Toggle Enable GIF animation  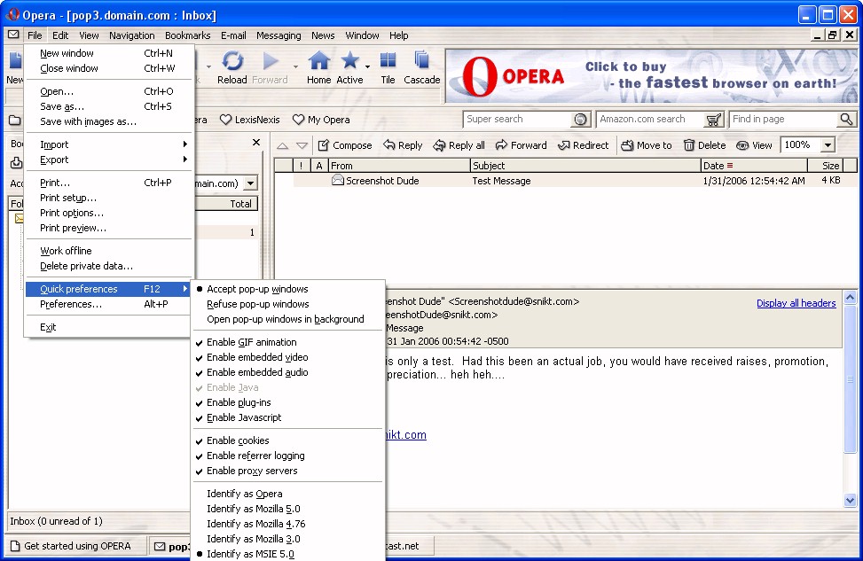click(286, 342)
